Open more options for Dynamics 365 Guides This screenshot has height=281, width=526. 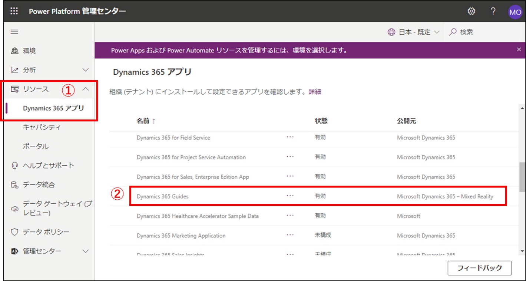tap(290, 196)
